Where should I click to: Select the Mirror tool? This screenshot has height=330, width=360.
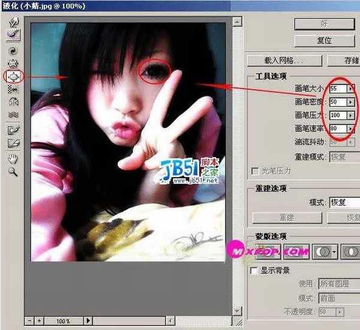[x=13, y=101]
